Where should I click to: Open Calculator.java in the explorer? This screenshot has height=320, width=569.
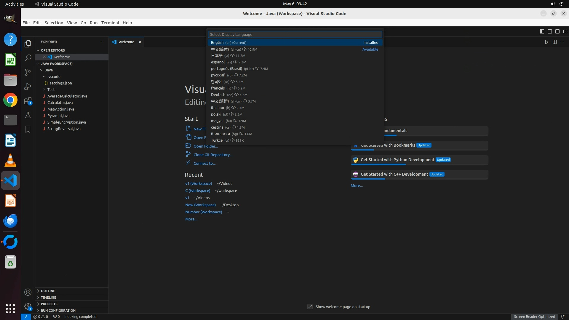60,103
